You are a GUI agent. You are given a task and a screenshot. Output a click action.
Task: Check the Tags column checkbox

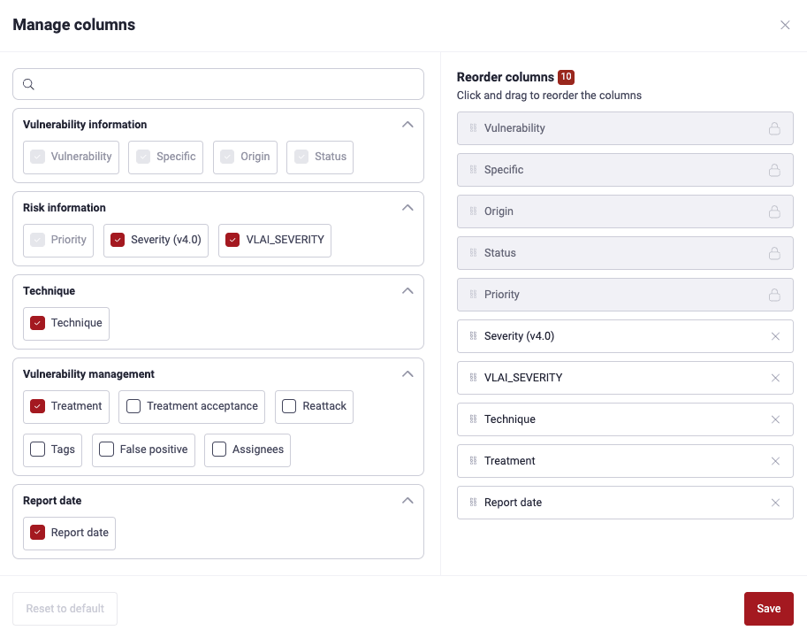click(38, 450)
